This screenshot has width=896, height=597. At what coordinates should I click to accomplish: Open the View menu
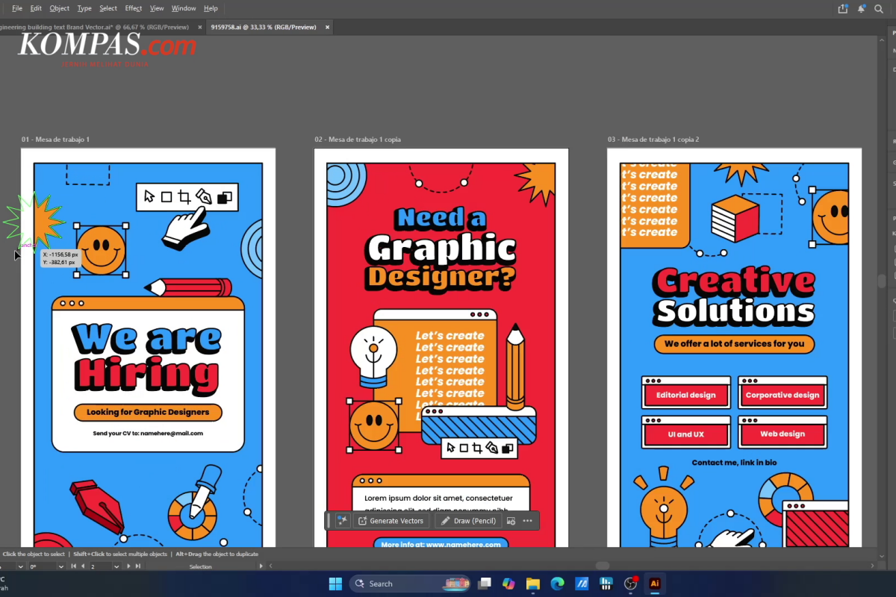[x=157, y=8]
